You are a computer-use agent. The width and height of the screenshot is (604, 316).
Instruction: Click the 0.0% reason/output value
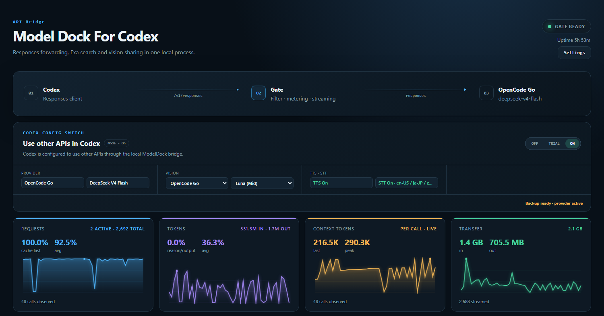pos(176,242)
